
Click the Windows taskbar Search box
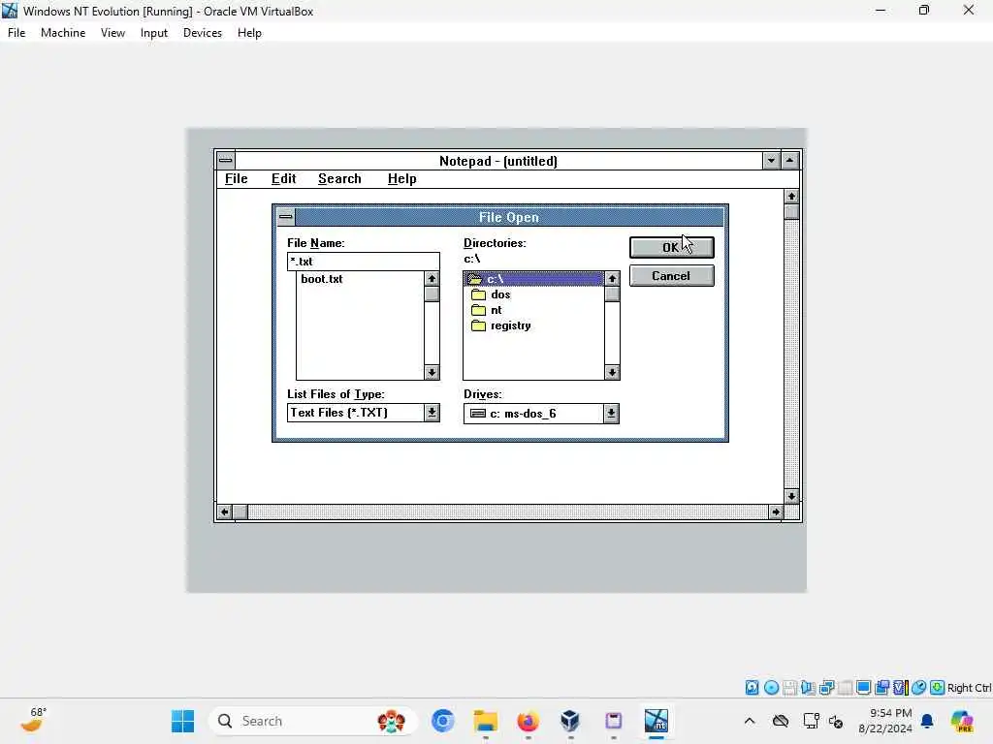tap(312, 721)
